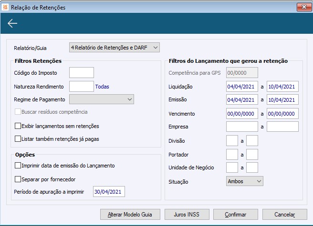Open the Situação dropdown showing Ambos
Image resolution: width=313 pixels, height=226 pixels.
click(244, 181)
